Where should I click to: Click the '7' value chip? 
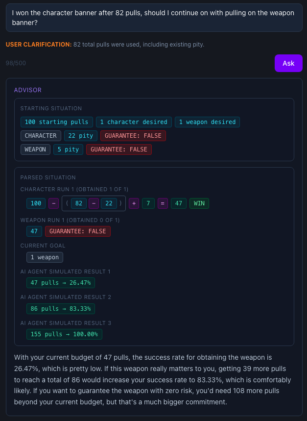click(148, 203)
